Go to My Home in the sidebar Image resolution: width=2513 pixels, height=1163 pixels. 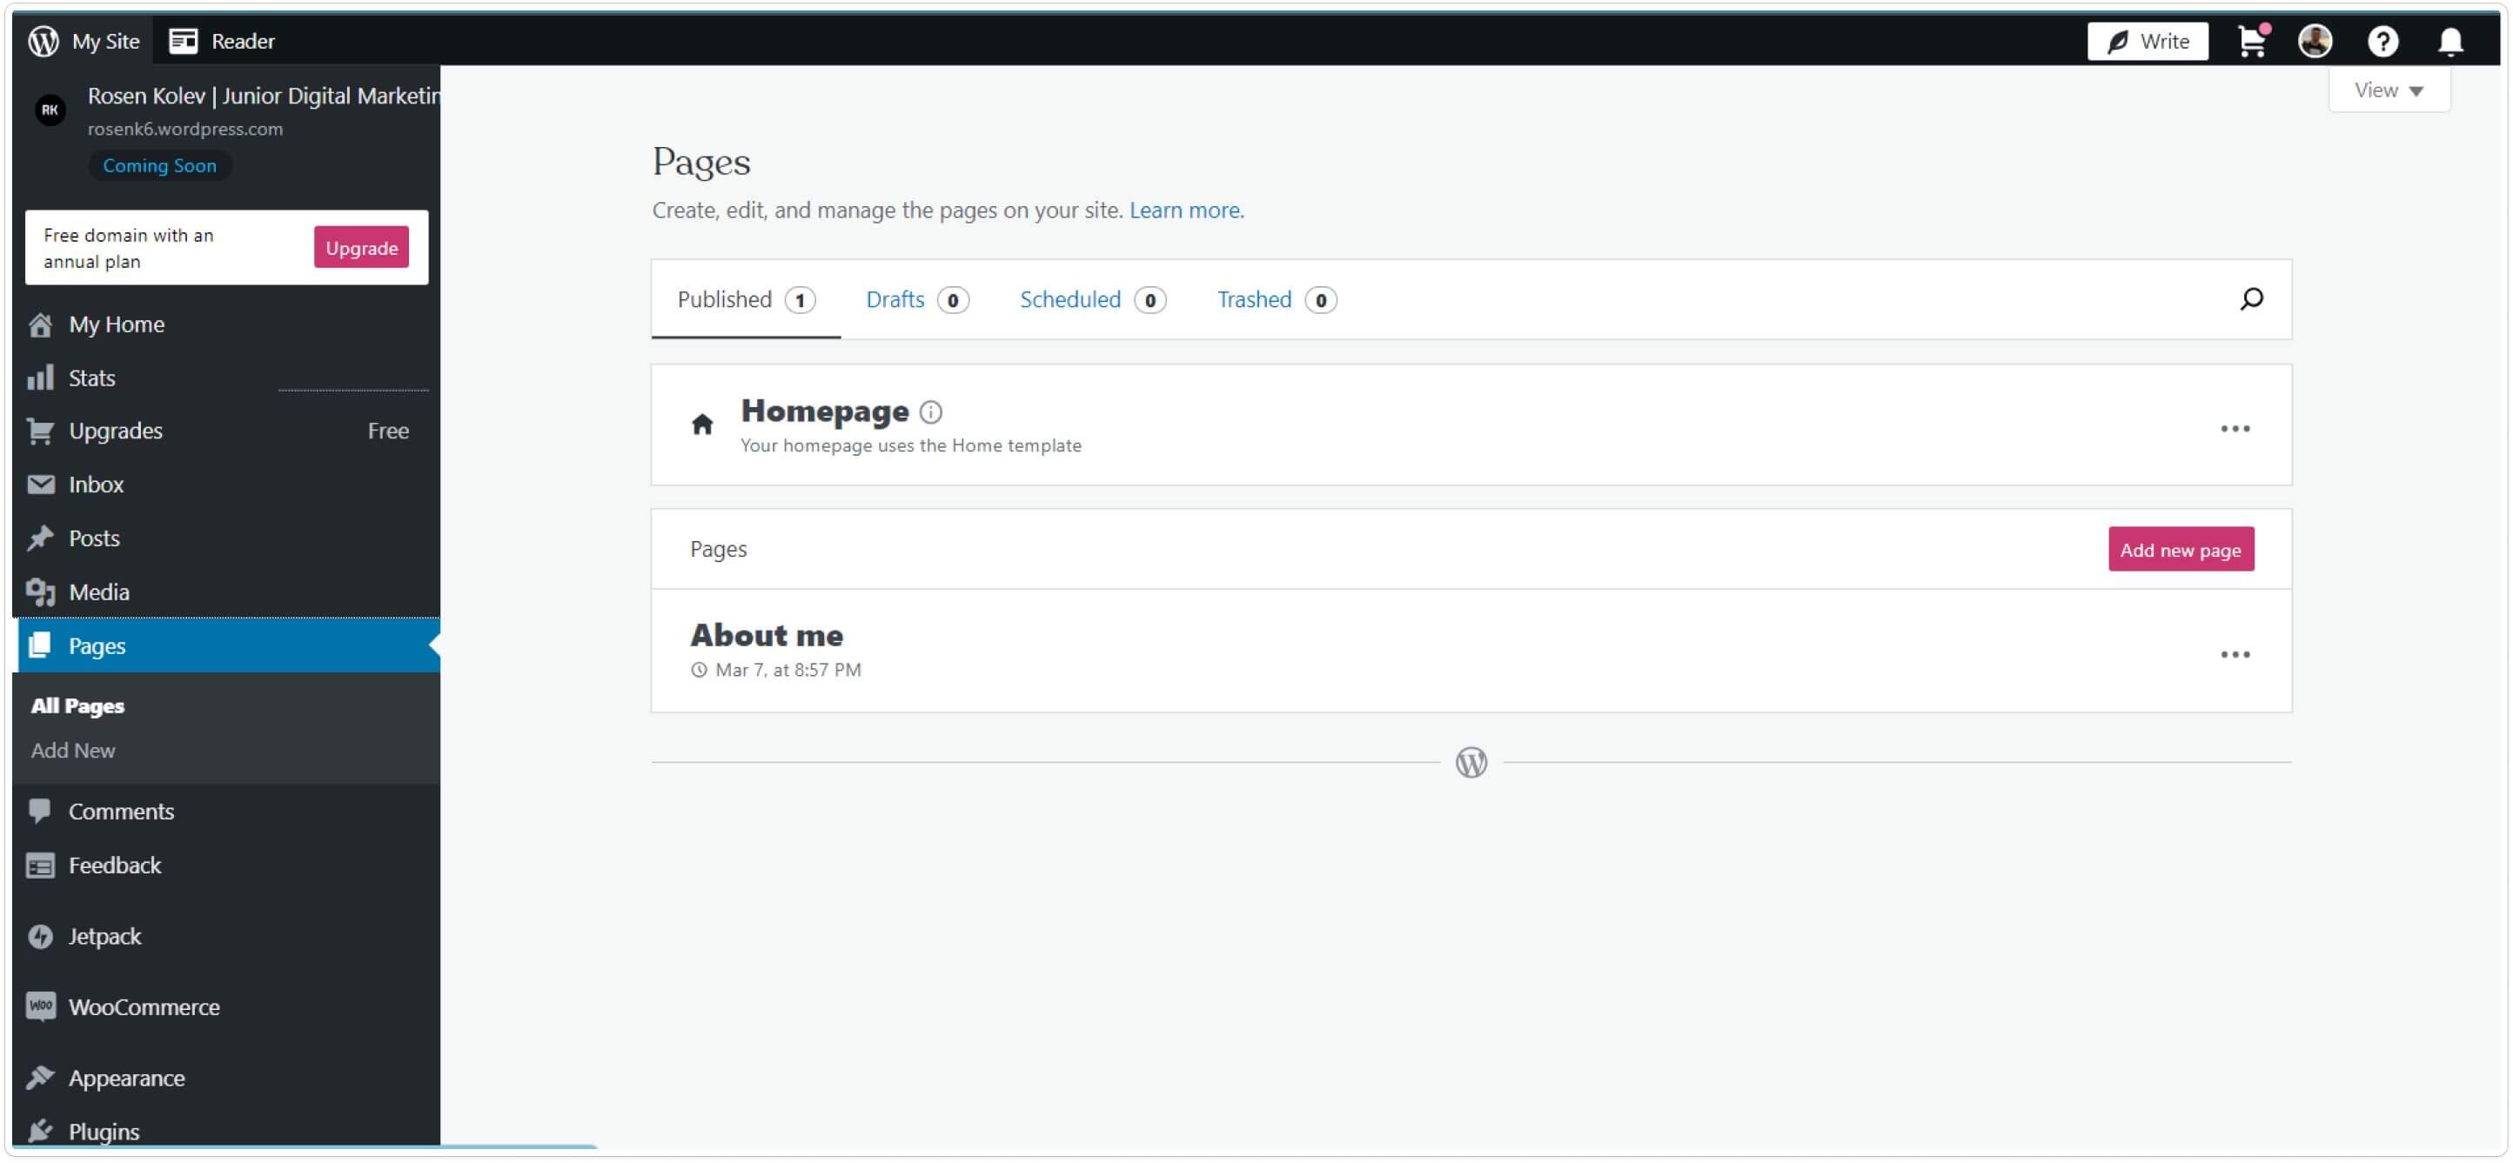(x=226, y=324)
